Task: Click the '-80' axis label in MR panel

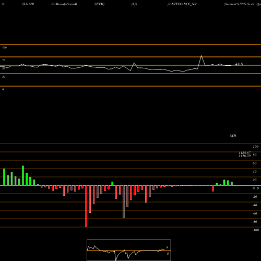Action: click(255, 222)
